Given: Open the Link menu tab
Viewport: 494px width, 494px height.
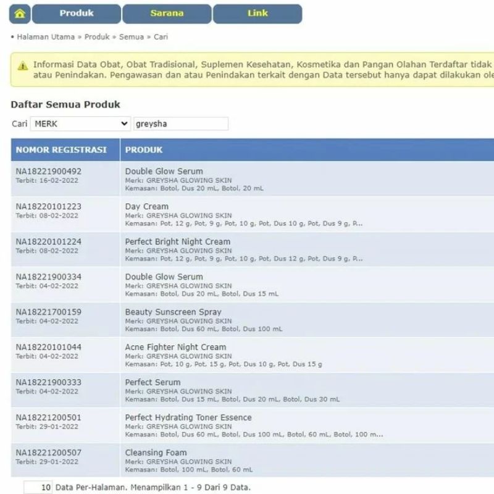Looking at the screenshot, I should pyautogui.click(x=257, y=14).
